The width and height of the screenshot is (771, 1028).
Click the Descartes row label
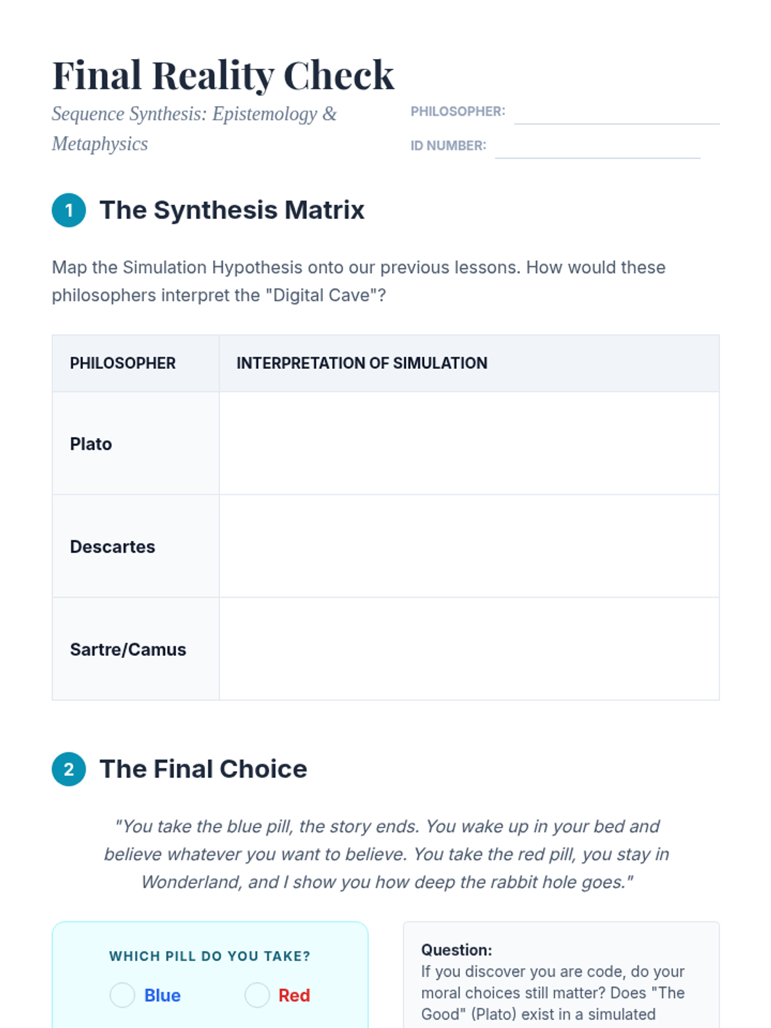112,547
